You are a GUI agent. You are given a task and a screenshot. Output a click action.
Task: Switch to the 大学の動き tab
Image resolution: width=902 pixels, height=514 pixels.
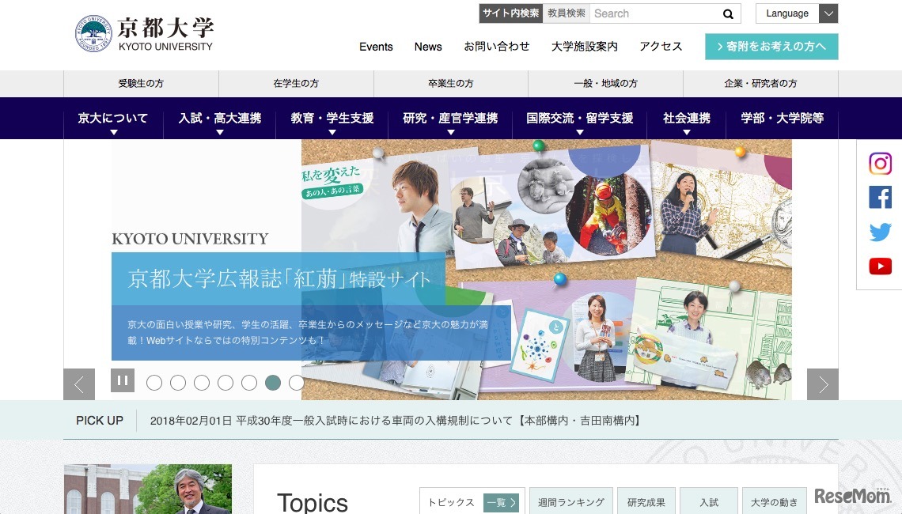(x=775, y=501)
